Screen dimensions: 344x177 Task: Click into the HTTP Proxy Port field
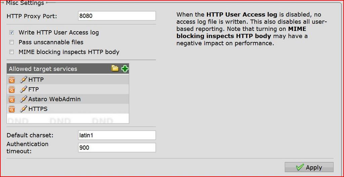pos(117,16)
